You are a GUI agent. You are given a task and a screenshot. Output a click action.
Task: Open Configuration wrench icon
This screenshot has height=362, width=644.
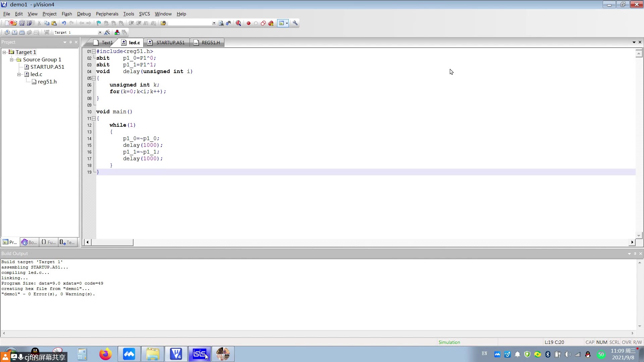point(295,23)
